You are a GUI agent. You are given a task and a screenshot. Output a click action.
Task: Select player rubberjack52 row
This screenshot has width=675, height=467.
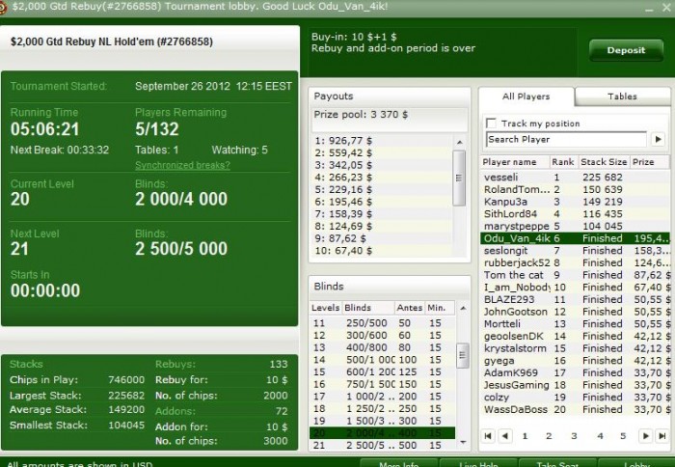pos(575,262)
